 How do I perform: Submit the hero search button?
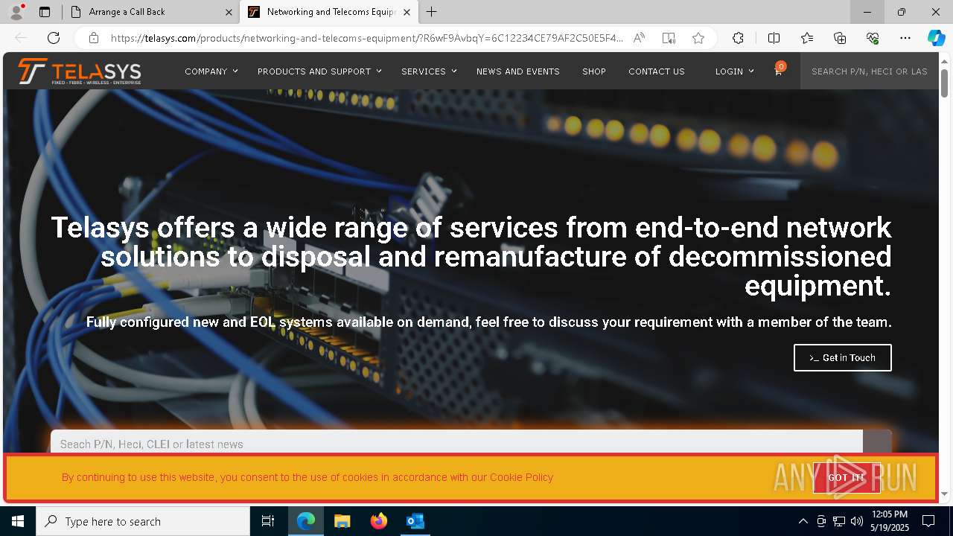(877, 442)
